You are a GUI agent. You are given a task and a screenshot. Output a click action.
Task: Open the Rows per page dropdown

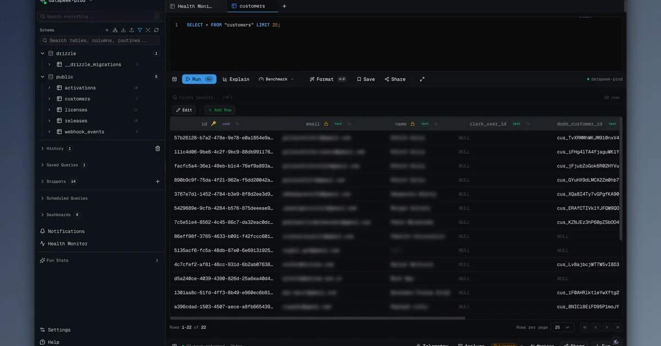pyautogui.click(x=562, y=327)
